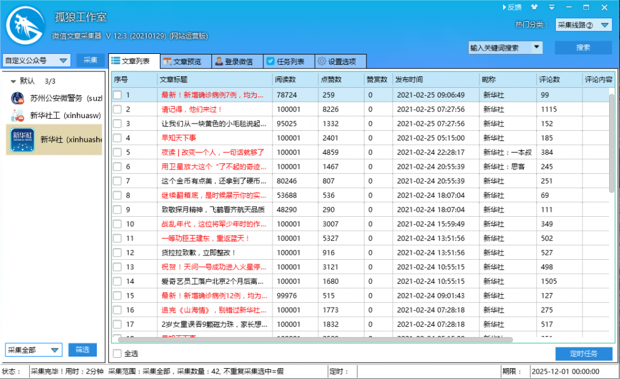Check row 9 致敬探月精神 checkbox

tap(117, 209)
